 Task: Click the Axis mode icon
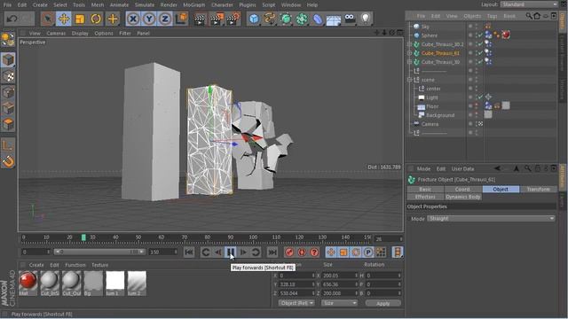coord(8,145)
